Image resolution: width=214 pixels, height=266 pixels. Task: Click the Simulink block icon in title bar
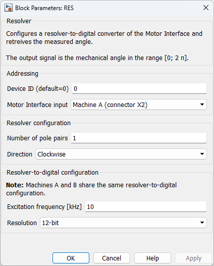pyautogui.click(x=9, y=8)
